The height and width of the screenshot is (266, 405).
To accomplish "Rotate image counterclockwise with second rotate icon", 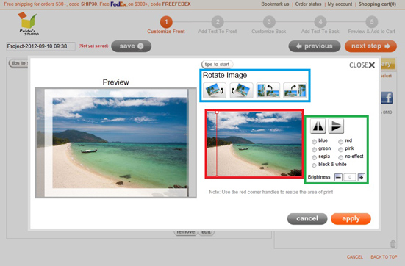I will [241, 90].
